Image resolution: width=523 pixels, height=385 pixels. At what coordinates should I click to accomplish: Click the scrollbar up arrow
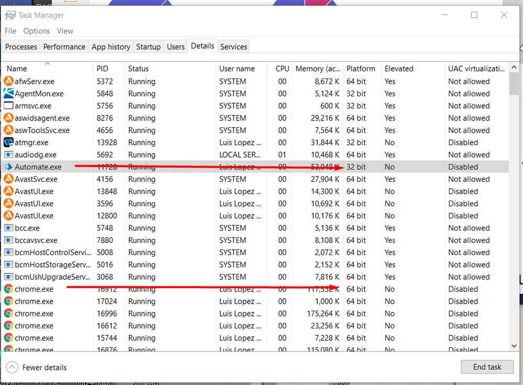tap(514, 67)
